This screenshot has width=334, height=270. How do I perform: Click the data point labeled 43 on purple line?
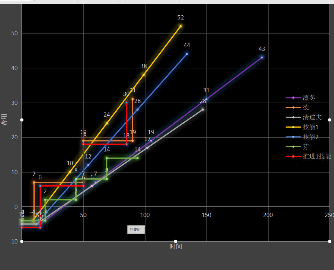tap(262, 57)
